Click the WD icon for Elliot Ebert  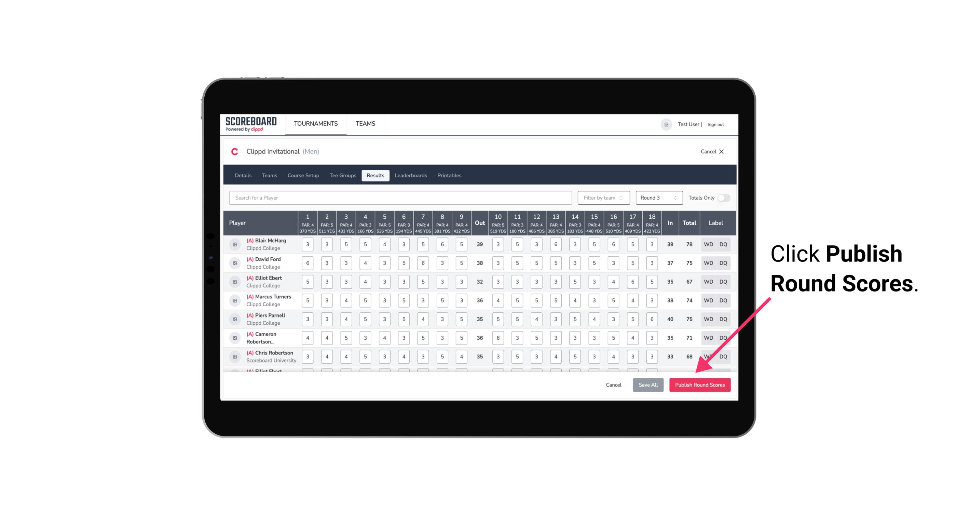[x=708, y=282]
